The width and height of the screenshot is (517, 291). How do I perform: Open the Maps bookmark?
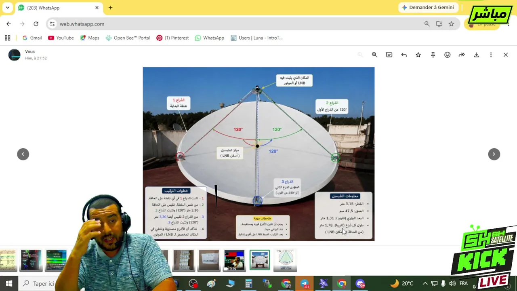[89, 38]
